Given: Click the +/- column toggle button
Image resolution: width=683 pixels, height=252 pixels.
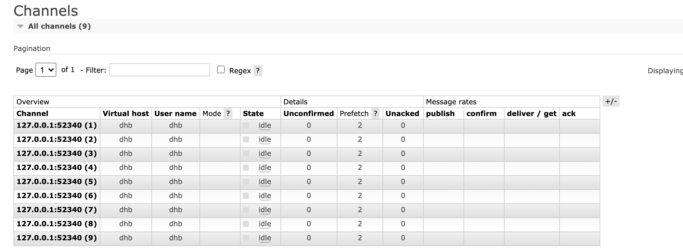Looking at the screenshot, I should [611, 101].
